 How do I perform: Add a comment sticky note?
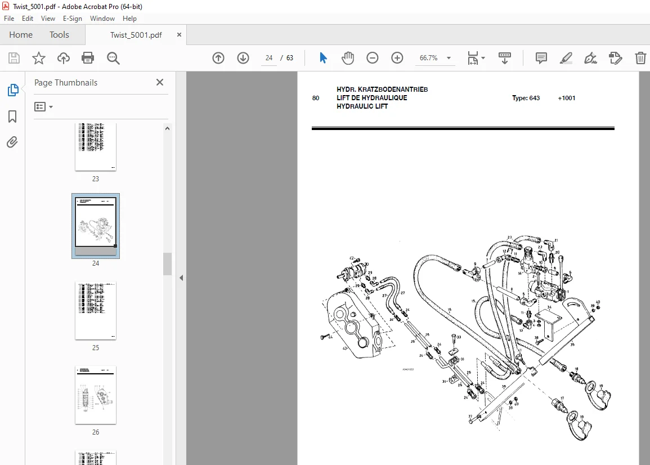point(541,58)
